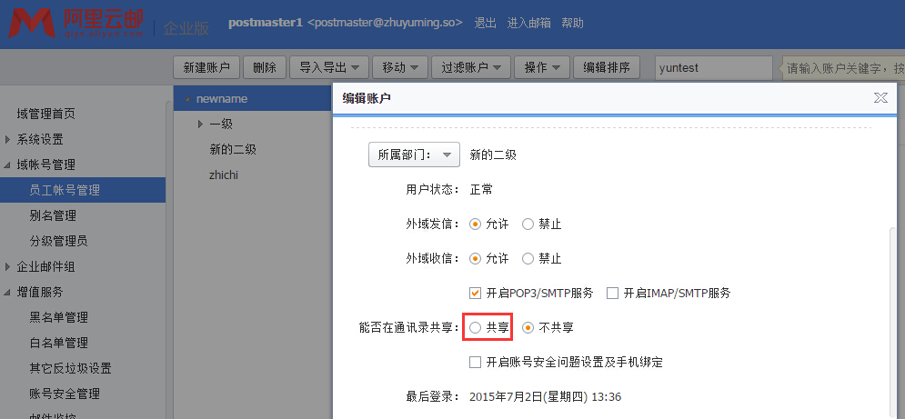The height and width of the screenshot is (419, 905).
Task: Enable 开启IMAP/SMTP服务 checkbox
Action: (x=612, y=293)
